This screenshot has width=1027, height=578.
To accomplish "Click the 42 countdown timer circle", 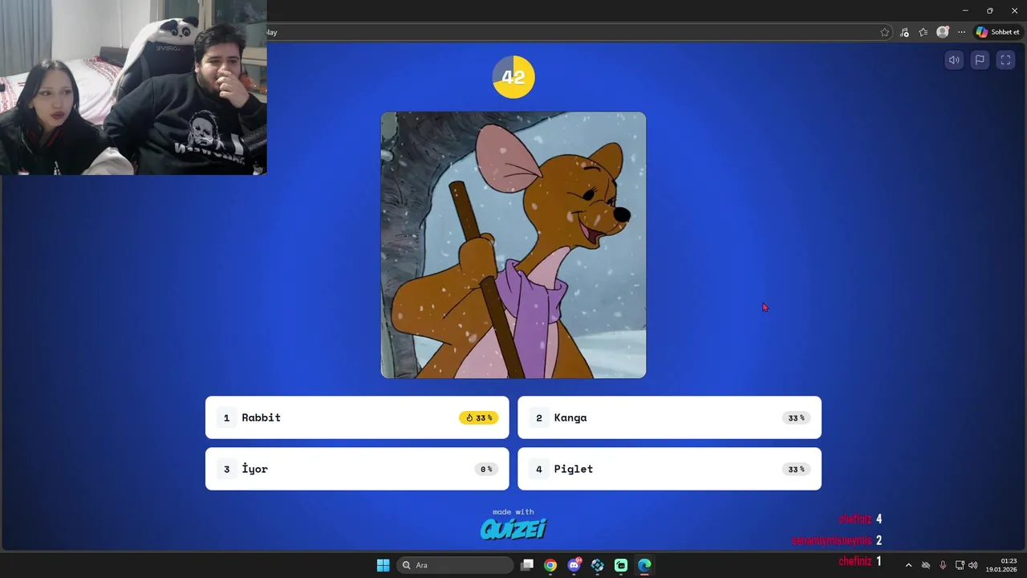I will coord(513,77).
